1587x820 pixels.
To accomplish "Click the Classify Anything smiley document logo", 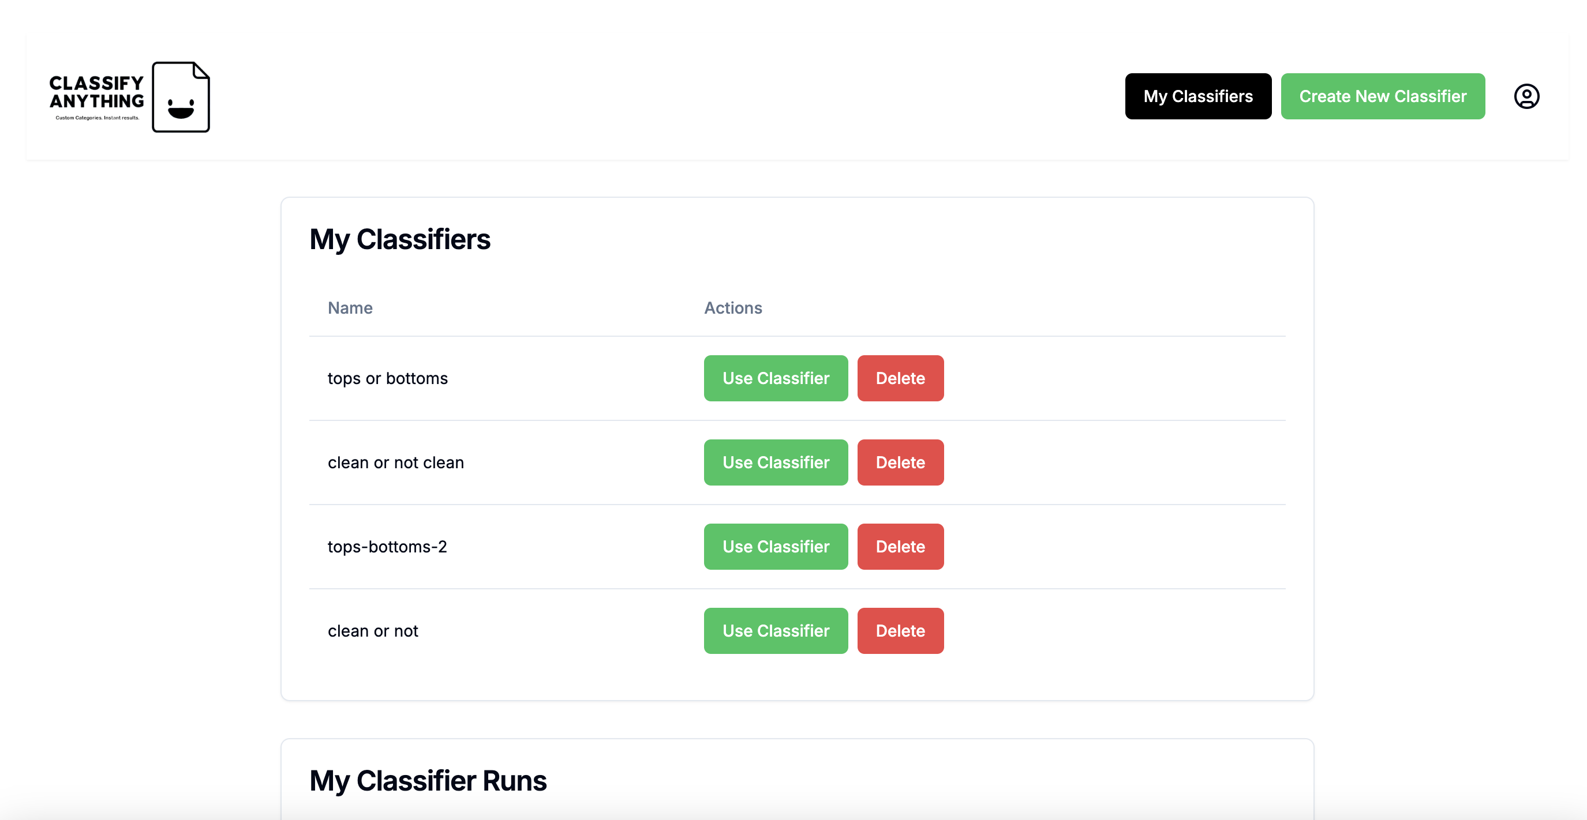I will tap(181, 97).
